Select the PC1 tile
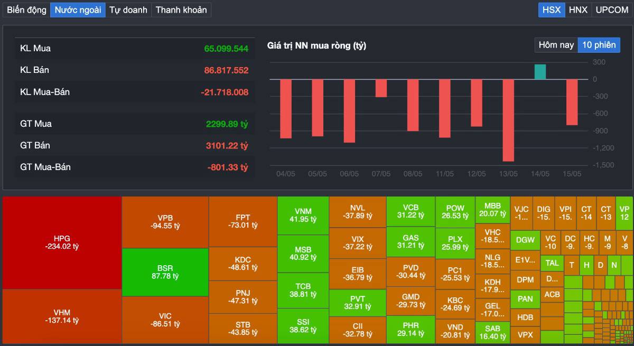This screenshot has width=634, height=346. tap(455, 274)
